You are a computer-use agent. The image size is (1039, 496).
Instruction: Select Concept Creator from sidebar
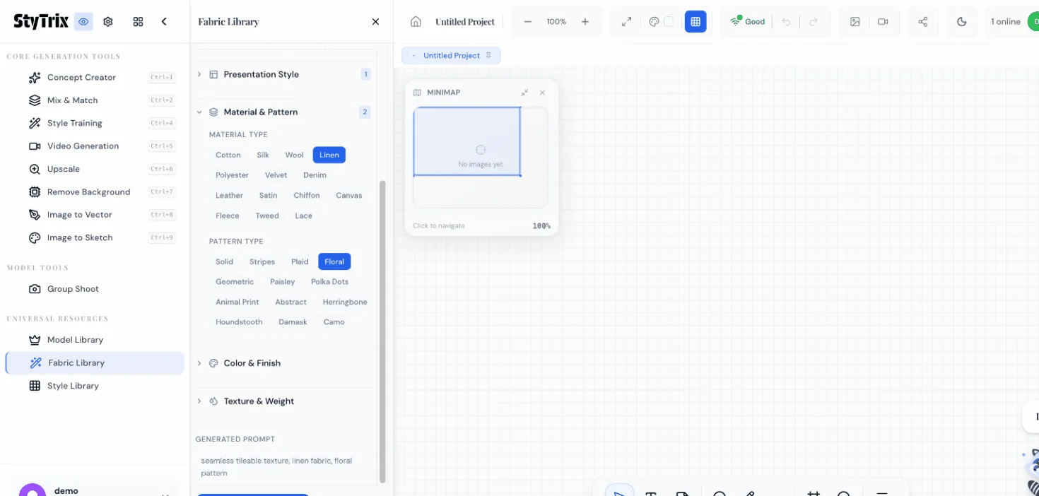[x=81, y=78]
